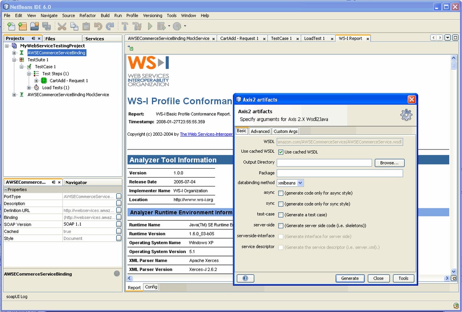Open The Web Services-Interoperability link
The height and width of the screenshot is (312, 462).
206,134
